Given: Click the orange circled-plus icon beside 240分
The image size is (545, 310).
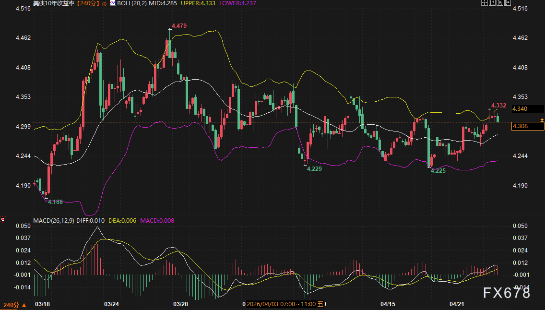Looking at the screenshot, I should 104,3.
